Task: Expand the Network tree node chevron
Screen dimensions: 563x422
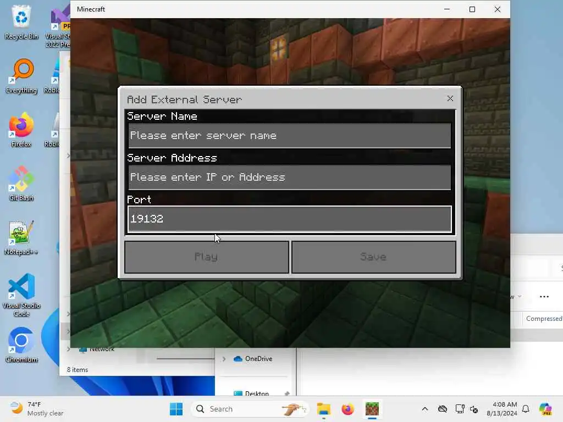Action: (68, 349)
